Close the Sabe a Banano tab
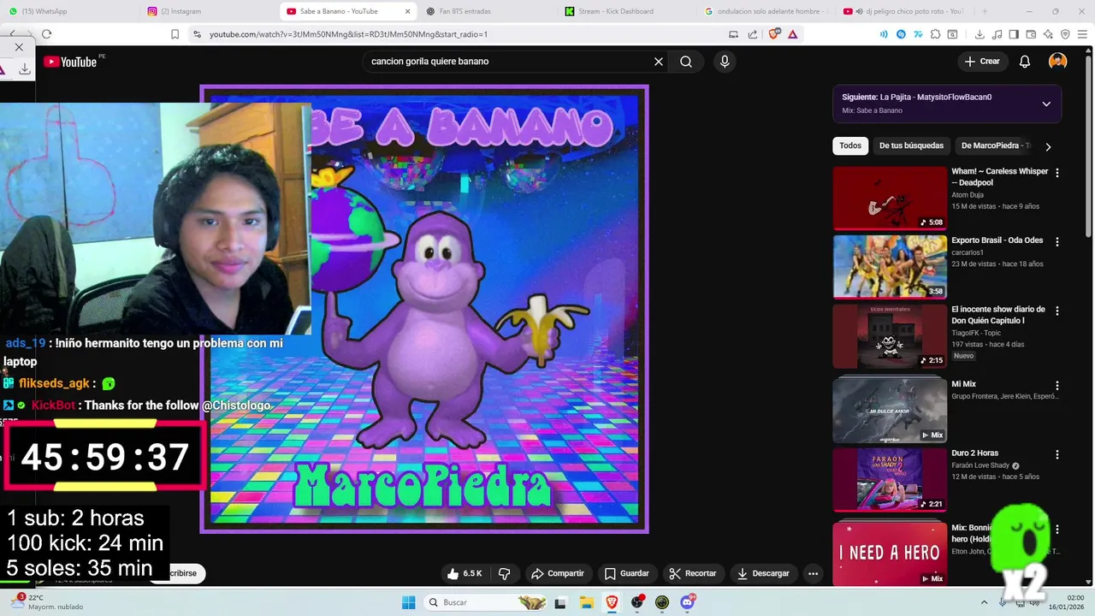 [x=407, y=11]
